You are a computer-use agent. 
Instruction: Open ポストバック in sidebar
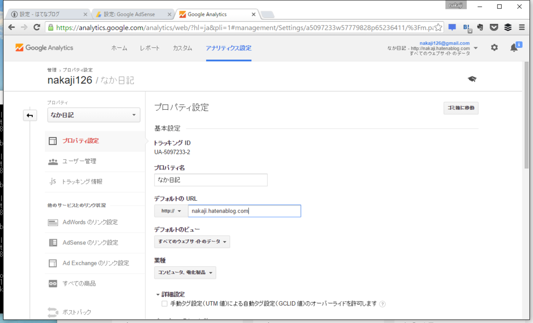pyautogui.click(x=77, y=312)
